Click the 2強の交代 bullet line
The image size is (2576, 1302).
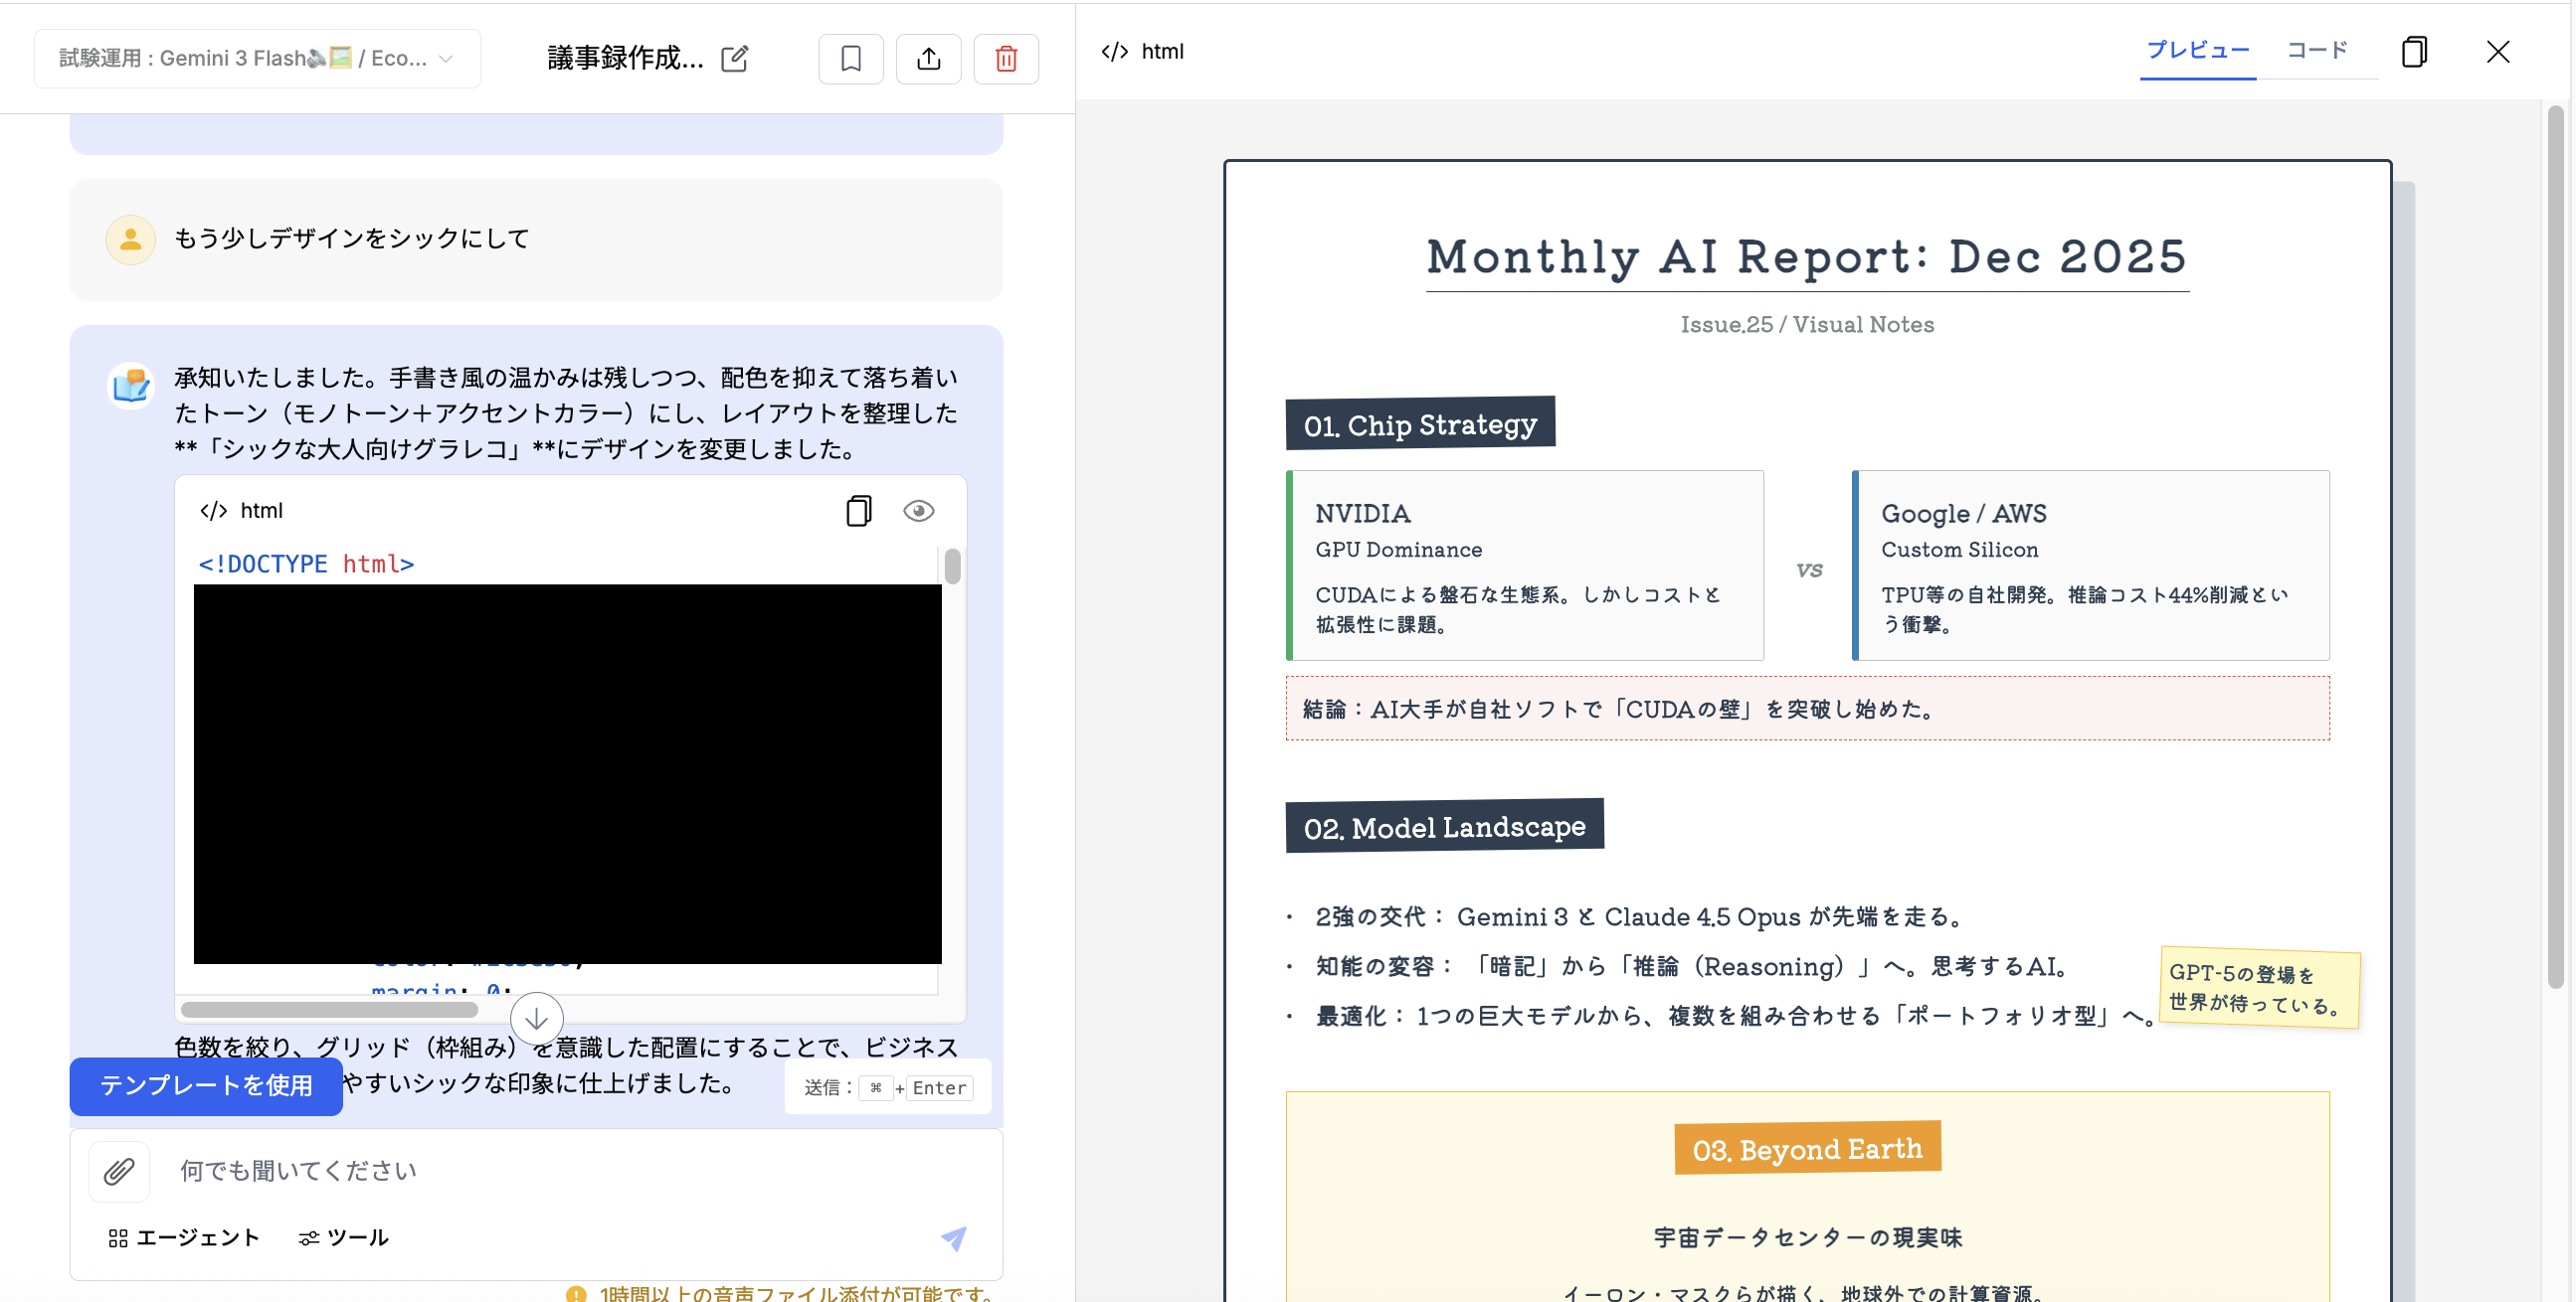pyautogui.click(x=1641, y=916)
